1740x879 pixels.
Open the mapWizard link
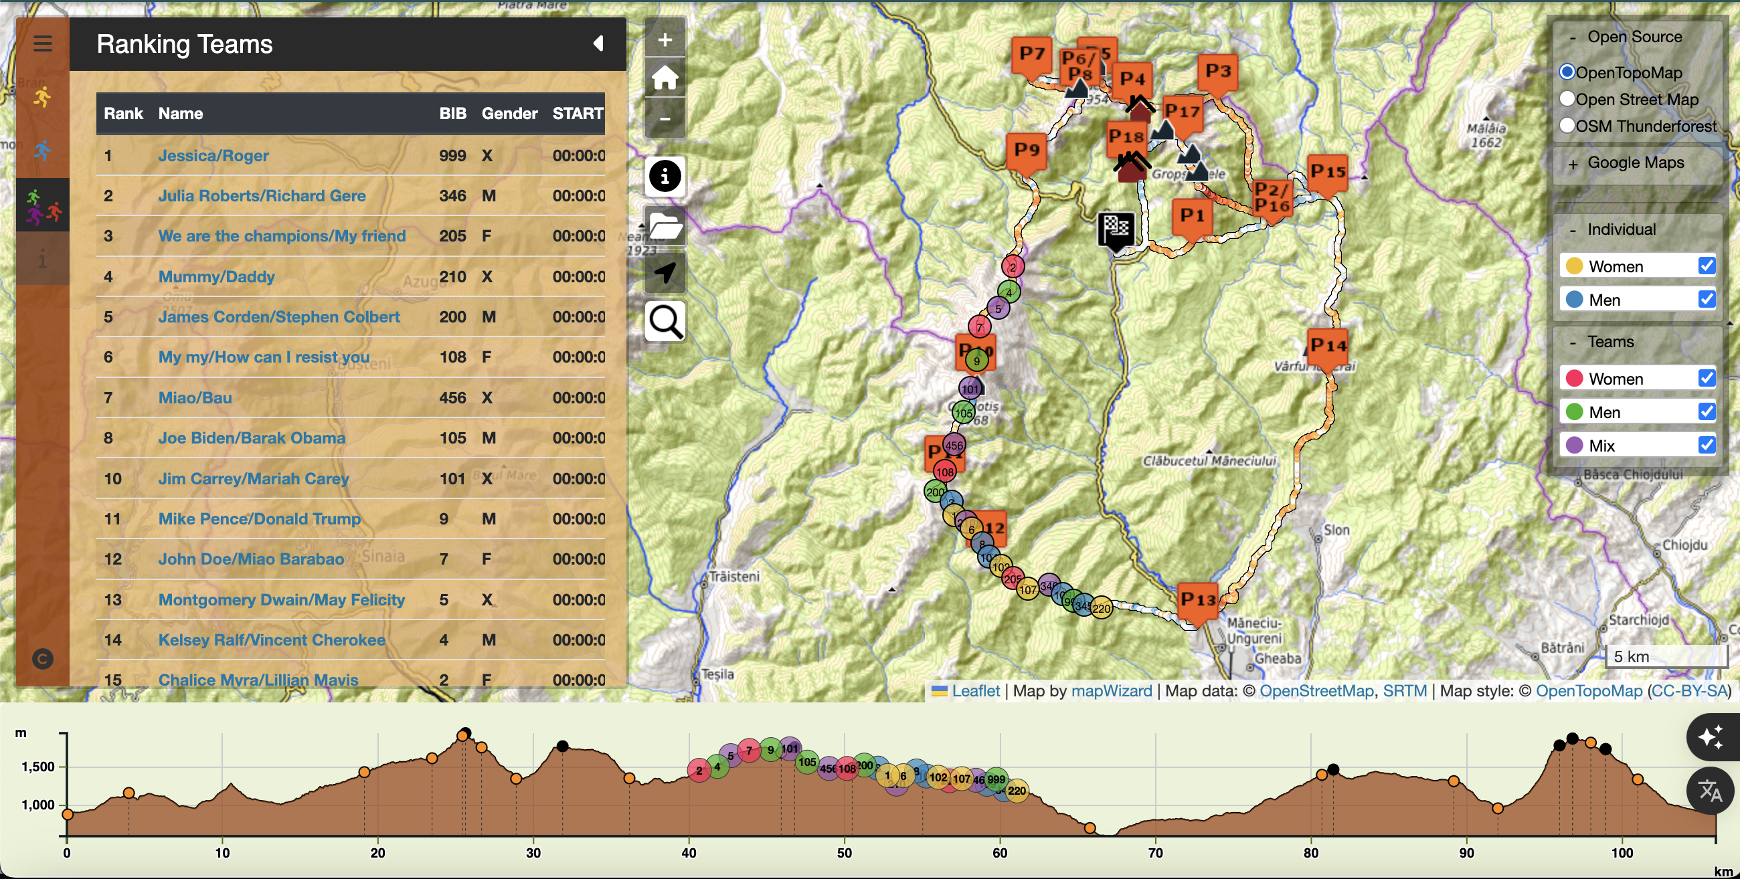click(x=1112, y=690)
